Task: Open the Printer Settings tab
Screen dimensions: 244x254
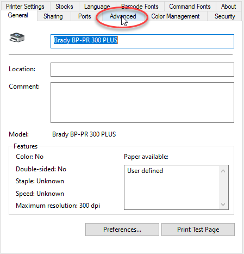Action: tap(25, 7)
